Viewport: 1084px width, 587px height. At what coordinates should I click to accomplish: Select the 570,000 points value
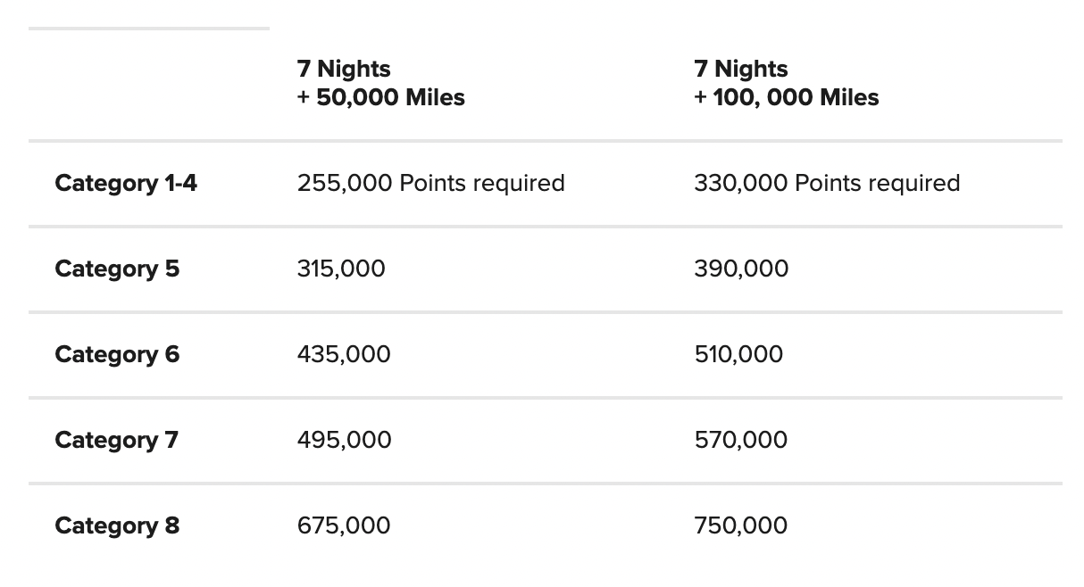coord(740,440)
